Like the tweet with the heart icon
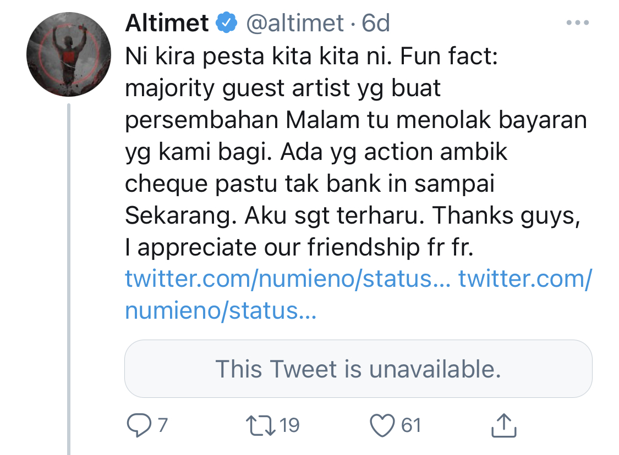The image size is (619, 455). click(x=384, y=425)
